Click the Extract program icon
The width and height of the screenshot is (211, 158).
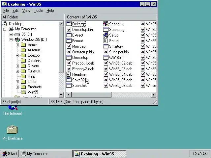(69, 35)
